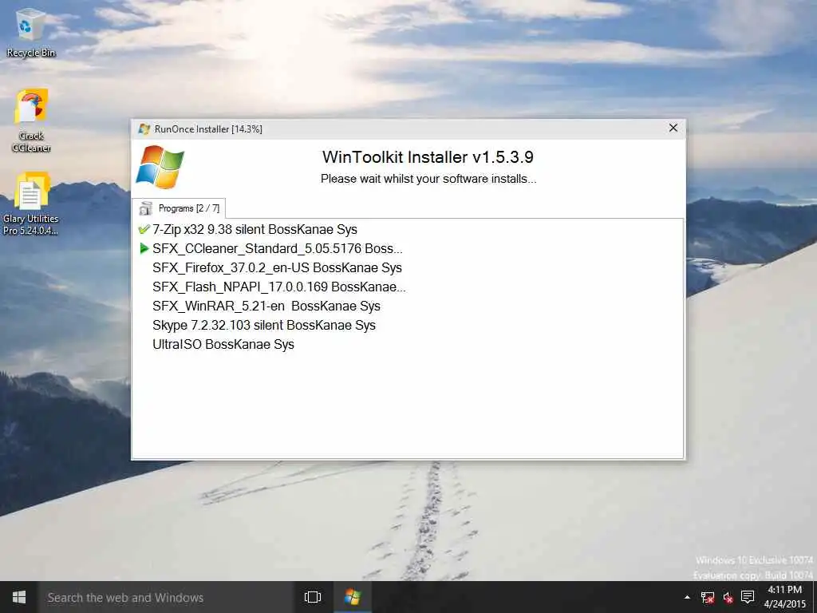Select the 7-Zip x32 9.38 silent entry
Image resolution: width=817 pixels, height=613 pixels.
[255, 229]
